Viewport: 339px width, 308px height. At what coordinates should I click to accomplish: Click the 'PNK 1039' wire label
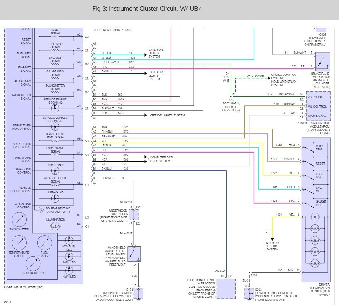pos(113,99)
